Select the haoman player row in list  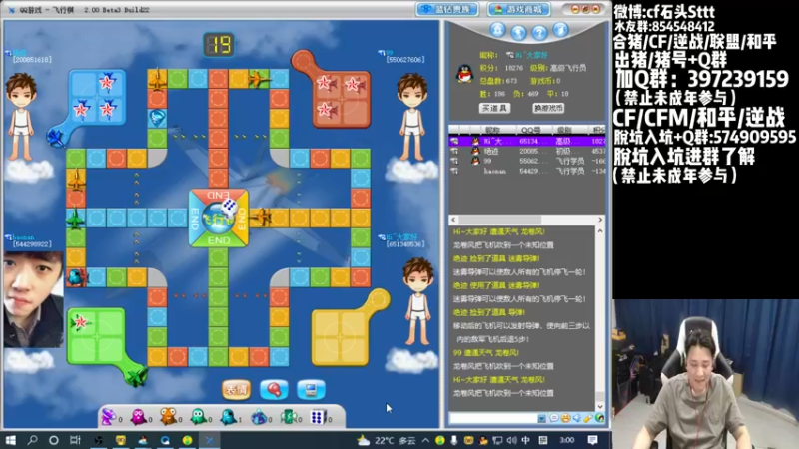(x=526, y=171)
